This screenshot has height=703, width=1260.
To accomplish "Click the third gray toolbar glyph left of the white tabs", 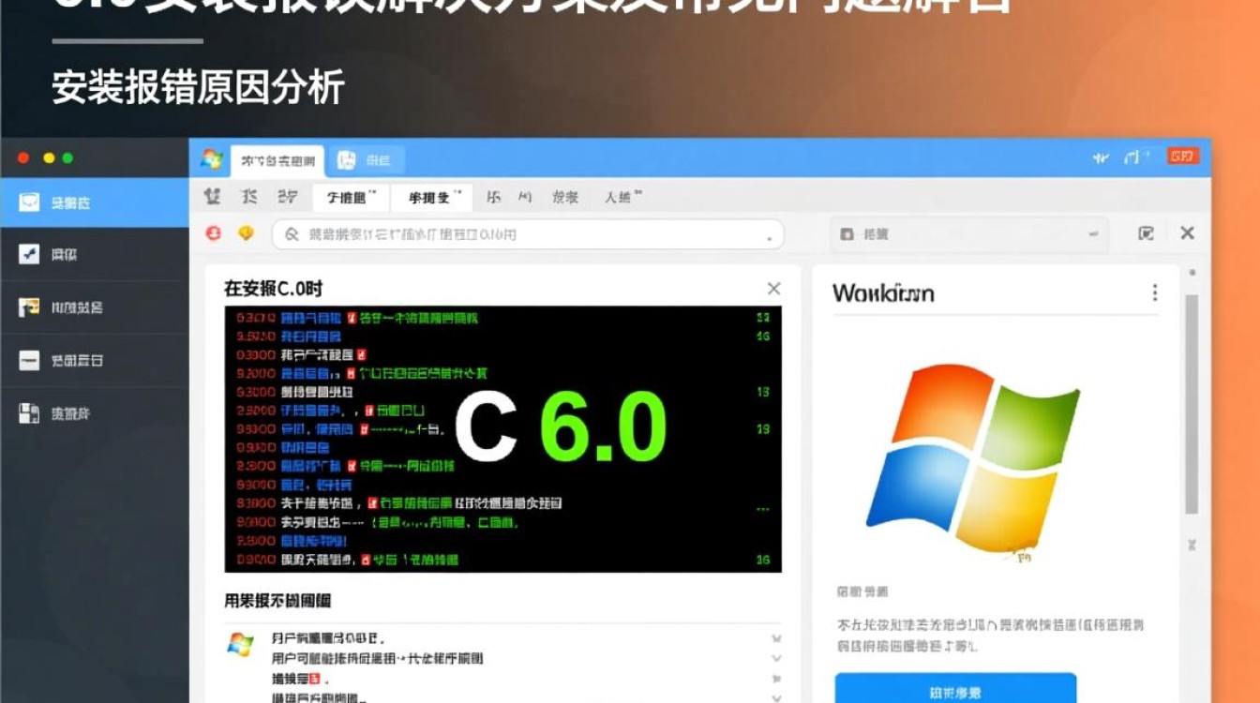I will click(287, 197).
